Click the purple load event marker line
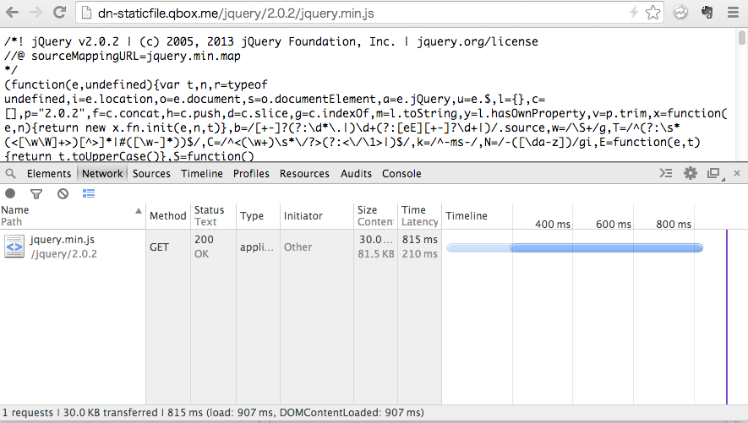748x423 pixels. tap(727, 317)
